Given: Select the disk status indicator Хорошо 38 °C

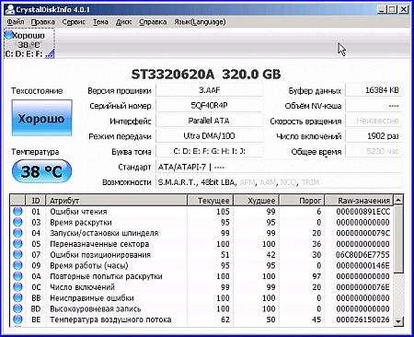Looking at the screenshot, I should click(29, 43).
